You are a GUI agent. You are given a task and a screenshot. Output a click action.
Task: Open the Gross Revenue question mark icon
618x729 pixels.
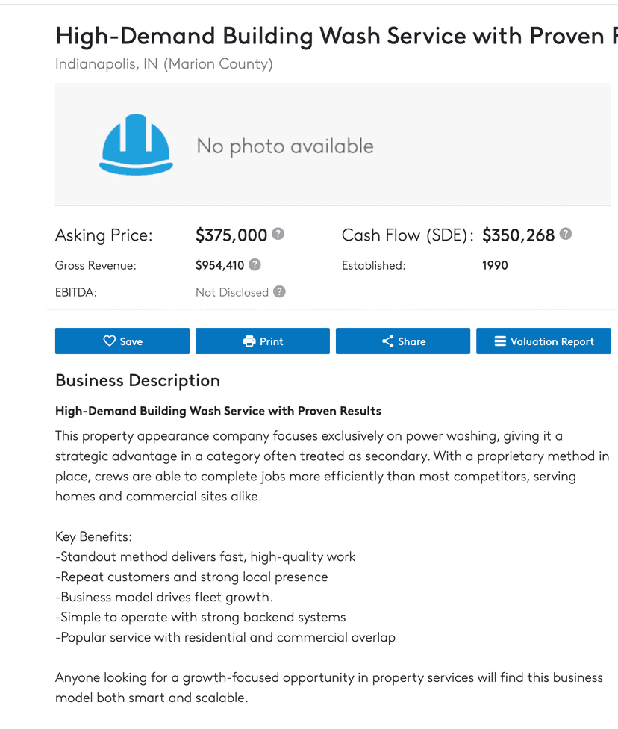256,265
